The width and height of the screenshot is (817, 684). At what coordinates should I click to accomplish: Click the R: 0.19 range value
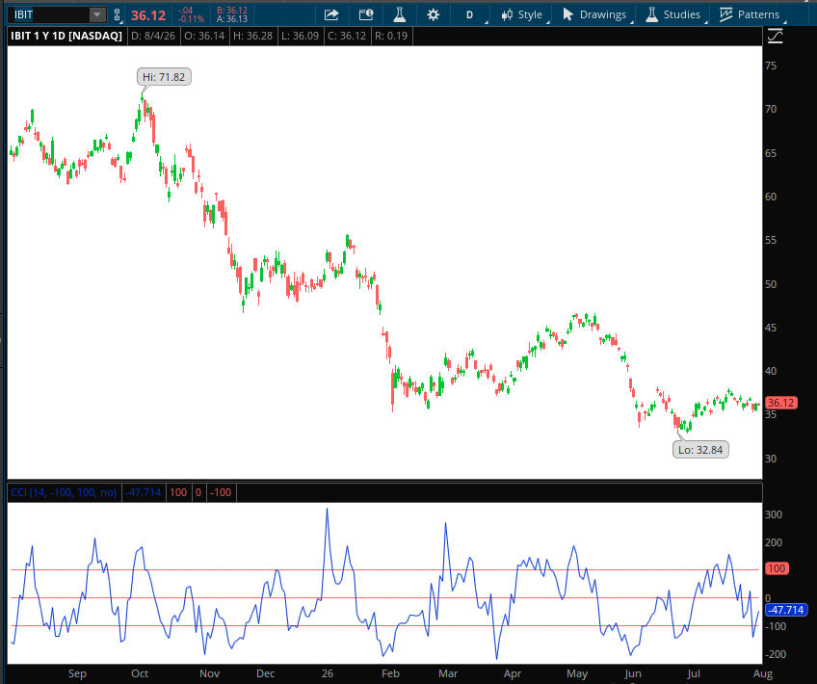391,36
